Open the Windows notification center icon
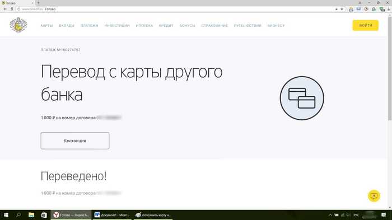 click(384, 215)
